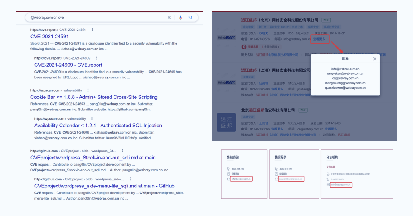The width and height of the screenshot is (413, 216).
Task: Open 北京远江盛邦信安科技有限公司 company title
Action: 268,110
